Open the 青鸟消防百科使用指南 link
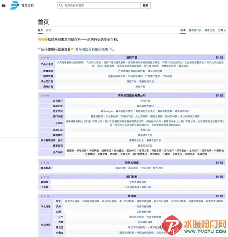 (x=92, y=49)
